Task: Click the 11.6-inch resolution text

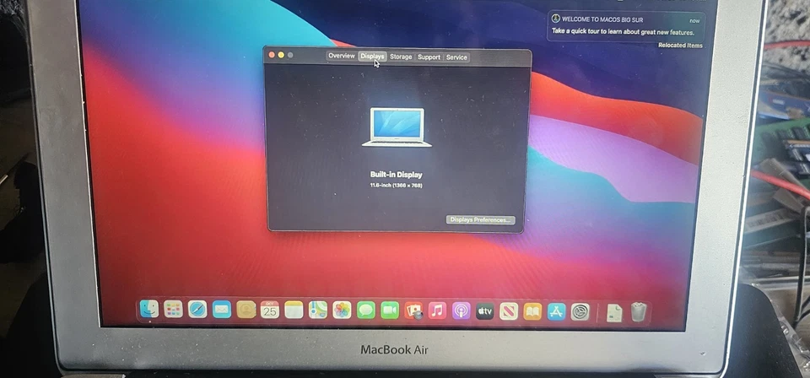Action: pos(397,186)
